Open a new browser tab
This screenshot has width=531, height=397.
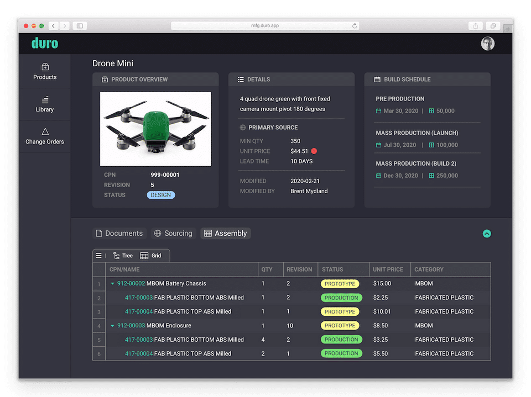(508, 29)
